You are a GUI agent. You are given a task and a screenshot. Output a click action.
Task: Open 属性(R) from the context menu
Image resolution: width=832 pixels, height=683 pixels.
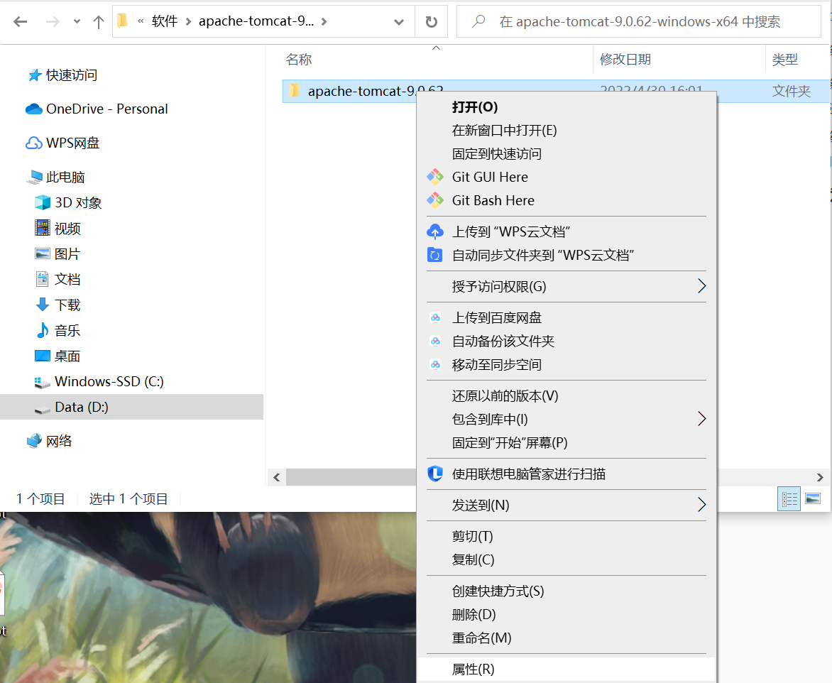[x=566, y=670]
